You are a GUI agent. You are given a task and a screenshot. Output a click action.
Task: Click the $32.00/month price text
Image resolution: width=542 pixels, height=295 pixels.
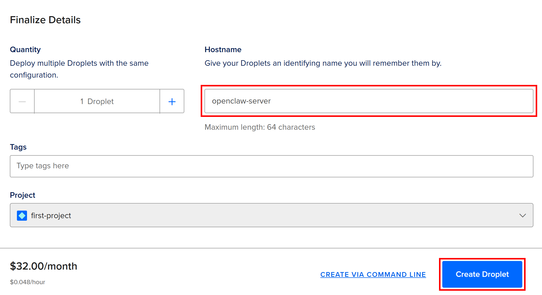click(x=43, y=266)
